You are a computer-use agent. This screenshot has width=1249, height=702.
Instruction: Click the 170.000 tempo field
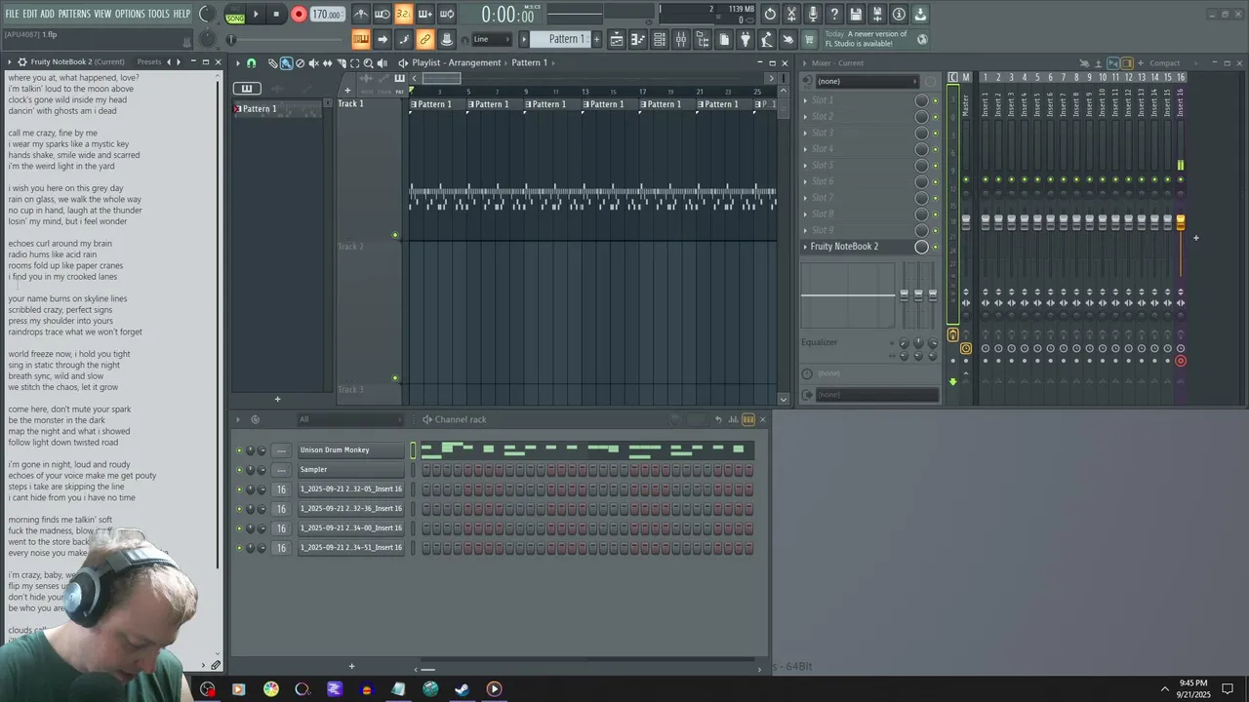pyautogui.click(x=327, y=15)
